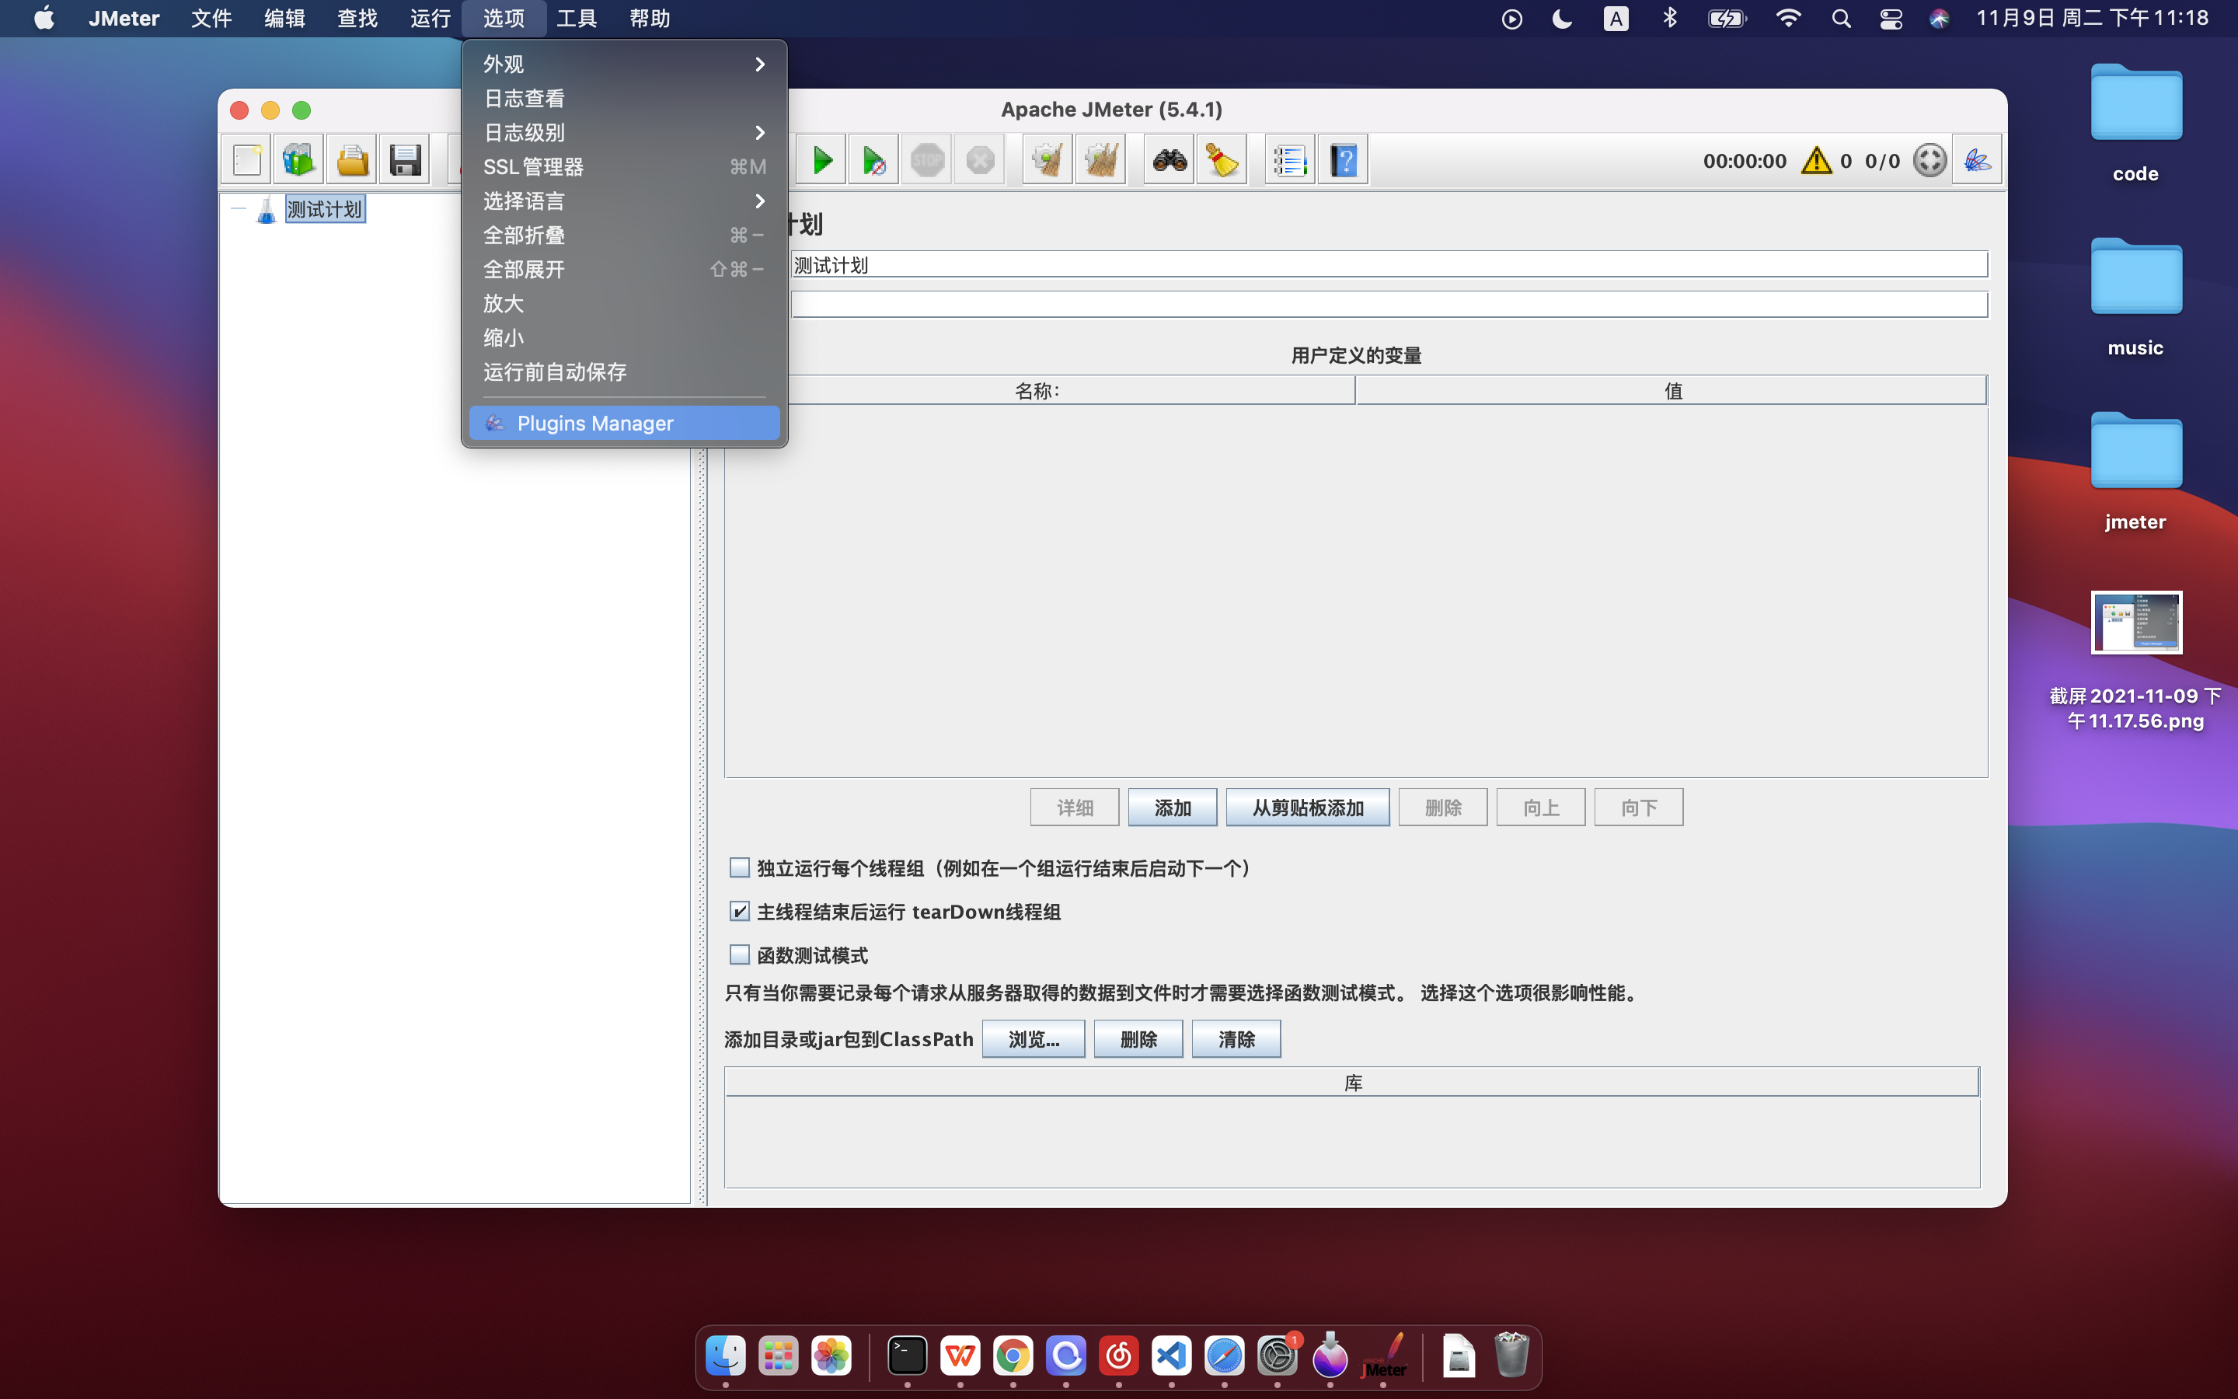Viewport: 2238px width, 1399px height.
Task: Open the Help question mark icon
Action: coord(1343,160)
